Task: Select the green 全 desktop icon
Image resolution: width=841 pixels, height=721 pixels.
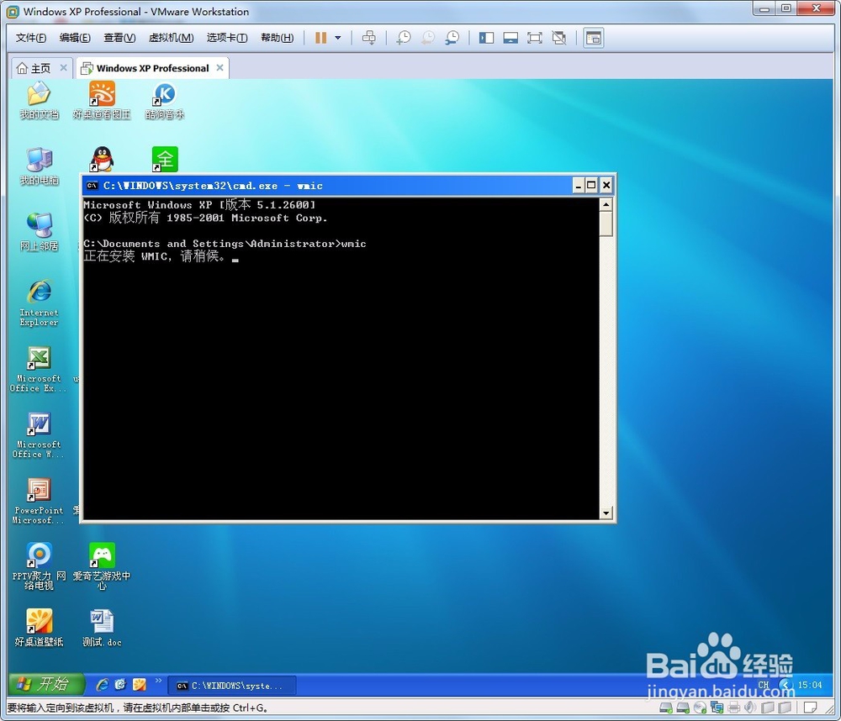Action: [165, 159]
